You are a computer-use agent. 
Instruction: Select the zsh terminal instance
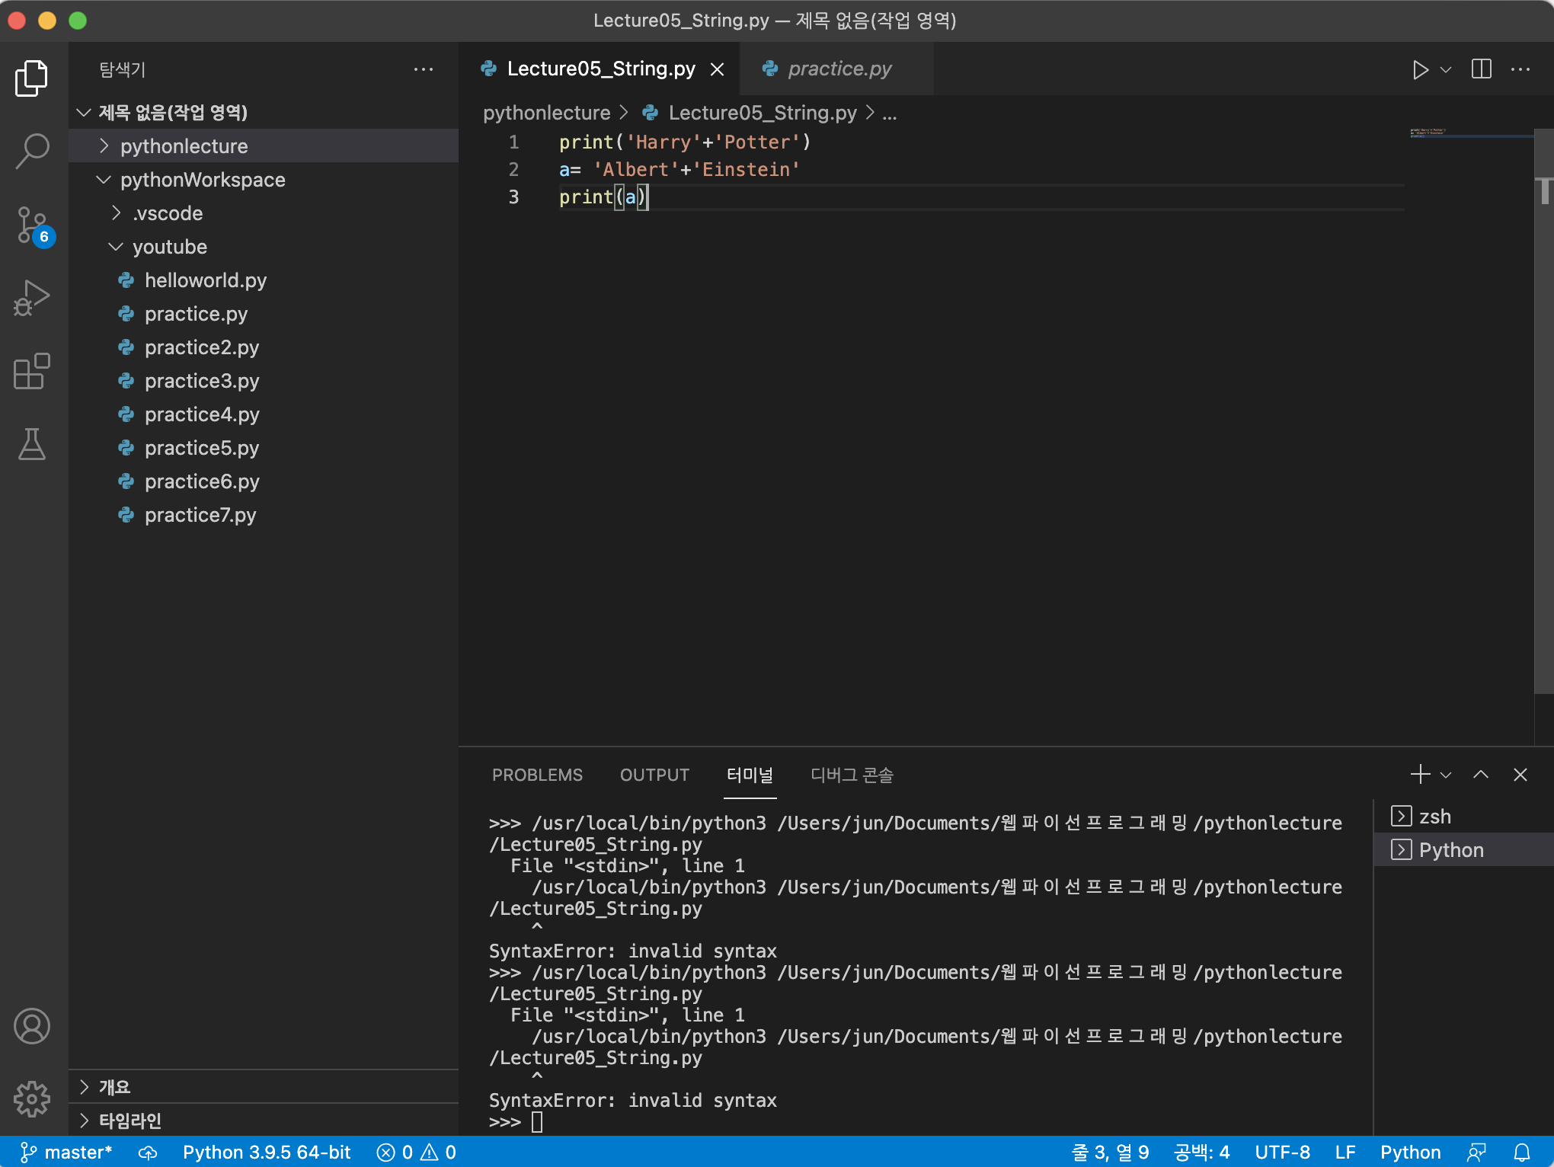pos(1463,817)
